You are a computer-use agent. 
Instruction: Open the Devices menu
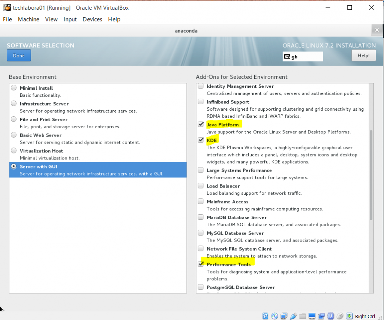coord(92,20)
